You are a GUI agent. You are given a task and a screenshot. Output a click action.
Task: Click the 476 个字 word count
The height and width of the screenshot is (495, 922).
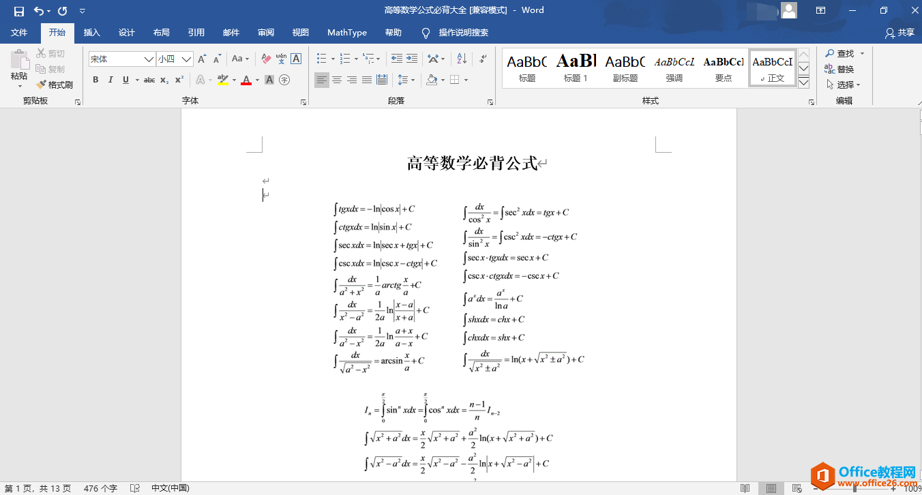coord(100,488)
